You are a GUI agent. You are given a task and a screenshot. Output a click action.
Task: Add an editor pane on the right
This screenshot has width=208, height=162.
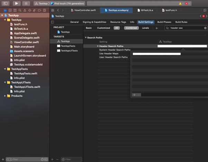205,10
